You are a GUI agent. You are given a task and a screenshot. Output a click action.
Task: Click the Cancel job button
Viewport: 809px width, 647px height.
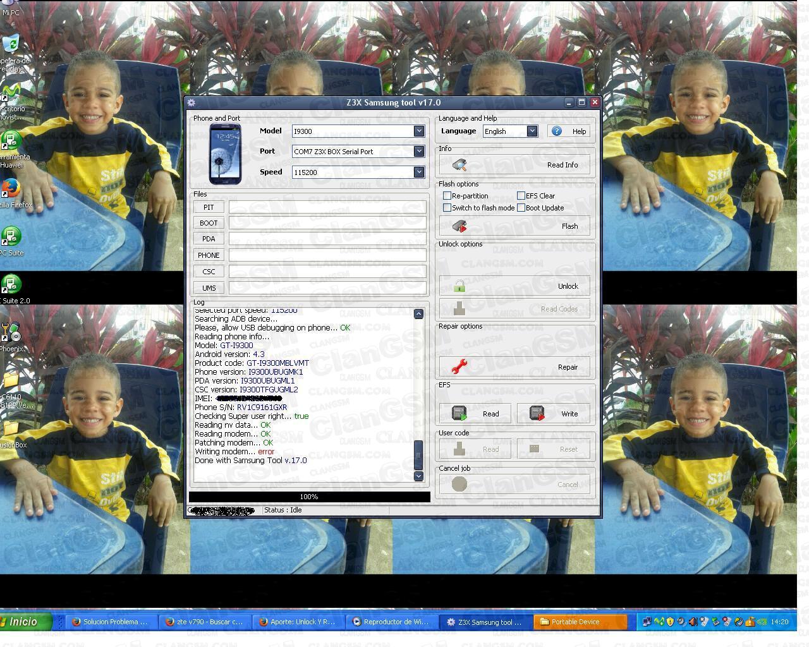514,485
